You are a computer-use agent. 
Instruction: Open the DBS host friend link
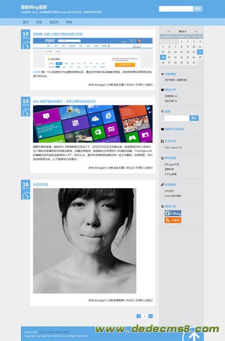click(x=169, y=191)
